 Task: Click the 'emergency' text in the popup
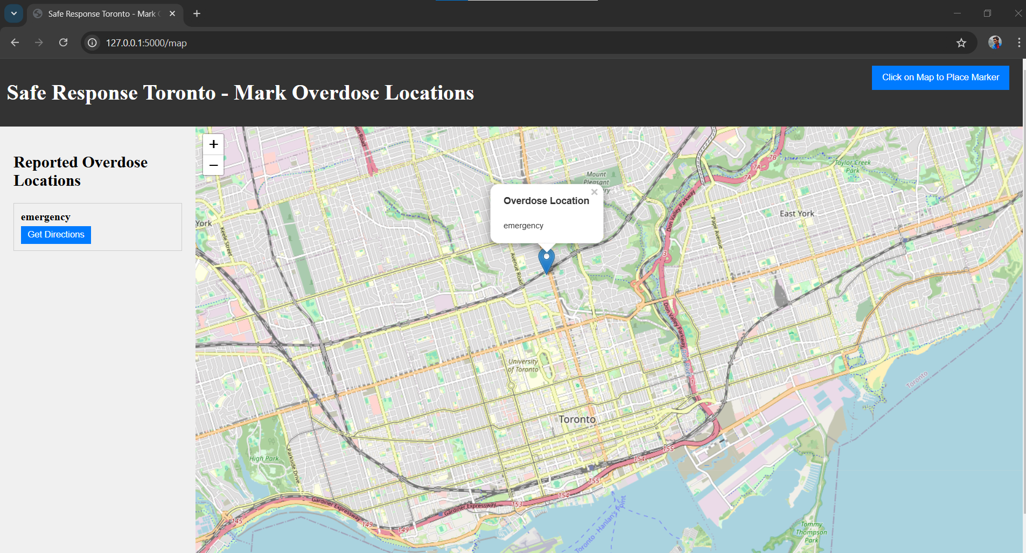(x=524, y=226)
